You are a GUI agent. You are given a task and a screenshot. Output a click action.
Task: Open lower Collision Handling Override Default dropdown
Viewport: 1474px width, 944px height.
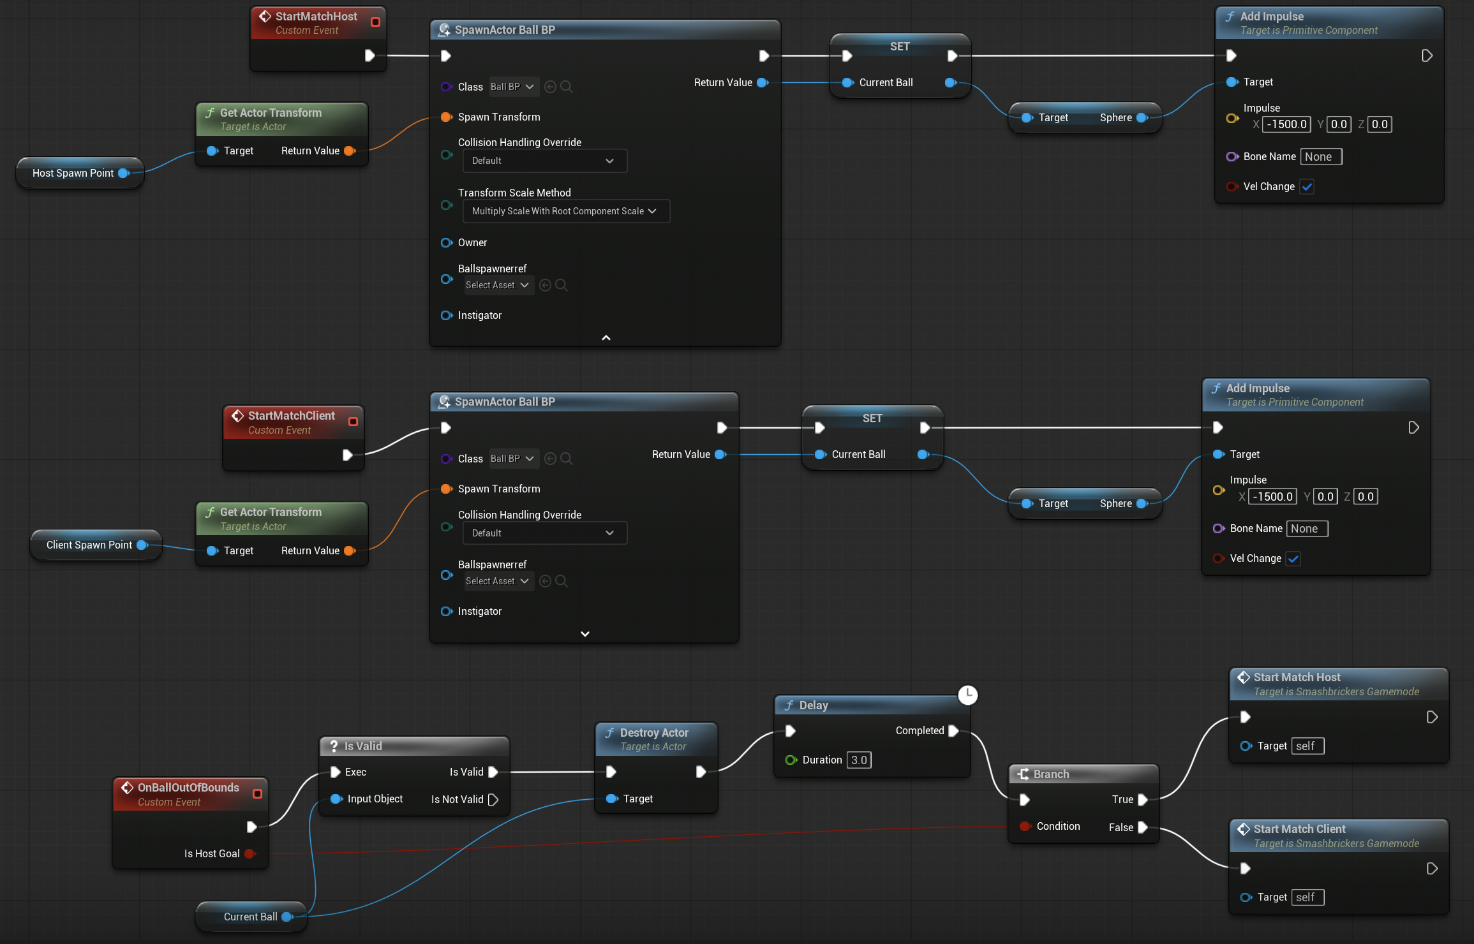coord(545,533)
